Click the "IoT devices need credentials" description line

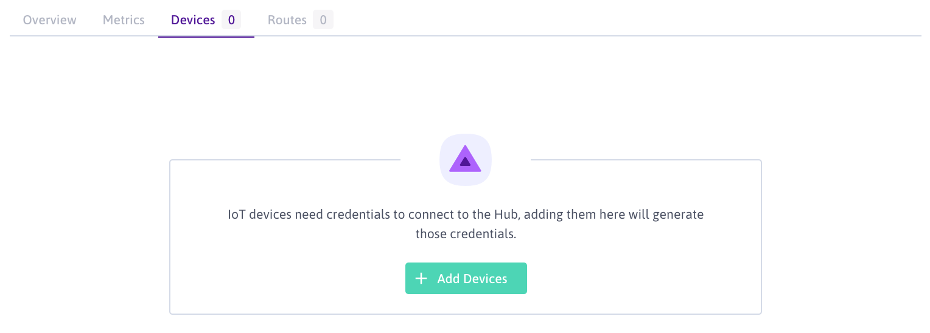click(465, 215)
